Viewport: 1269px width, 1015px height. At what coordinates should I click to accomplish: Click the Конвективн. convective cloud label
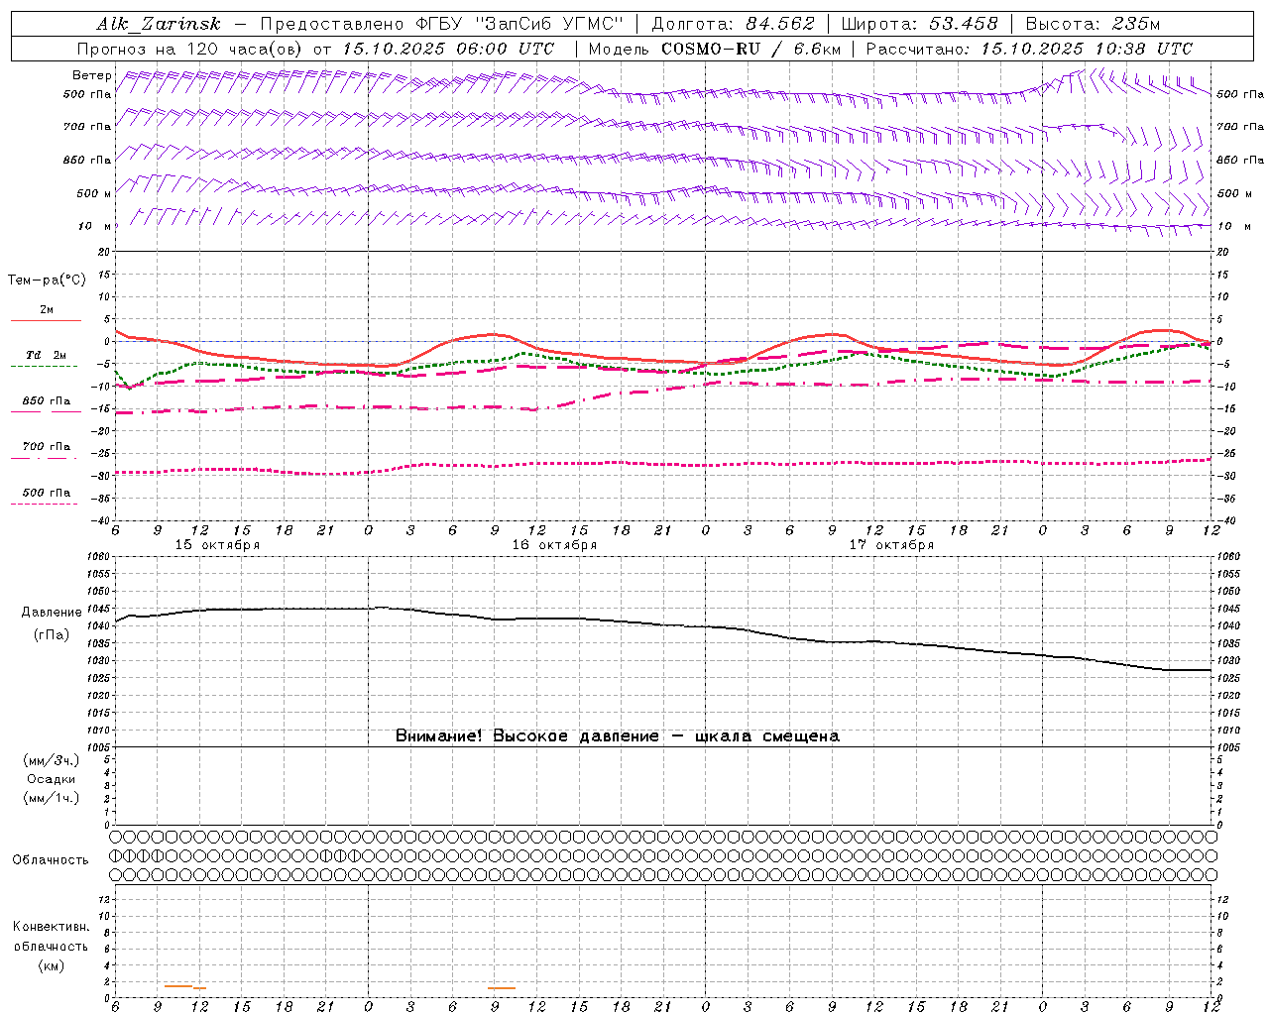pos(51,927)
